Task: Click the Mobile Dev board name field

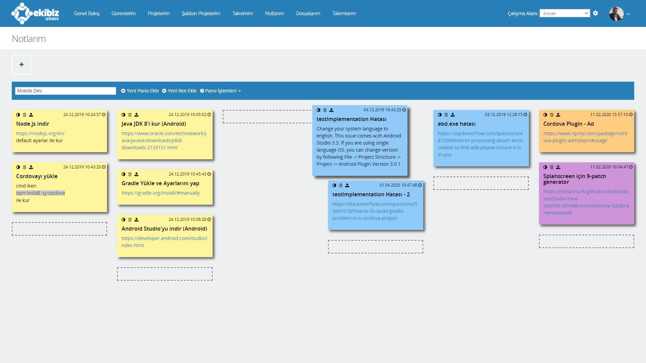Action: click(66, 91)
